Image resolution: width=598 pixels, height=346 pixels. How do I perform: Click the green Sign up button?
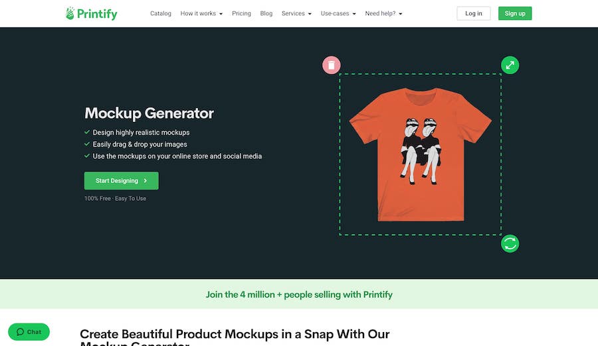515,13
